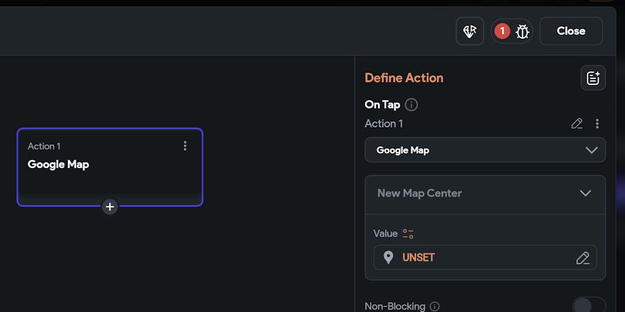Click the Action 1 label in side panel
Viewport: 625px width, 312px height.
[x=384, y=124]
